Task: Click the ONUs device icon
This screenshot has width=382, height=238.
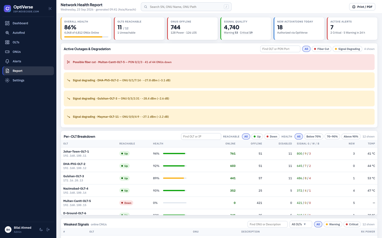Action: (7, 52)
